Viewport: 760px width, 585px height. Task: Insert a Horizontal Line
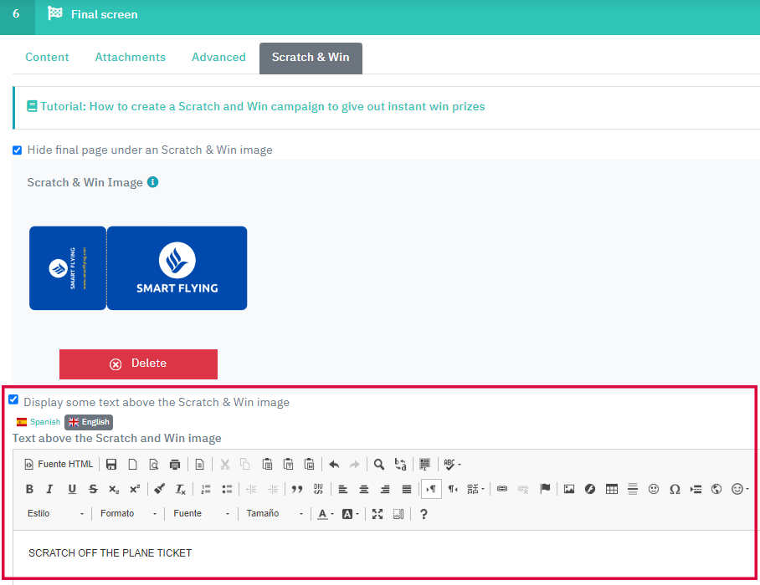(633, 489)
